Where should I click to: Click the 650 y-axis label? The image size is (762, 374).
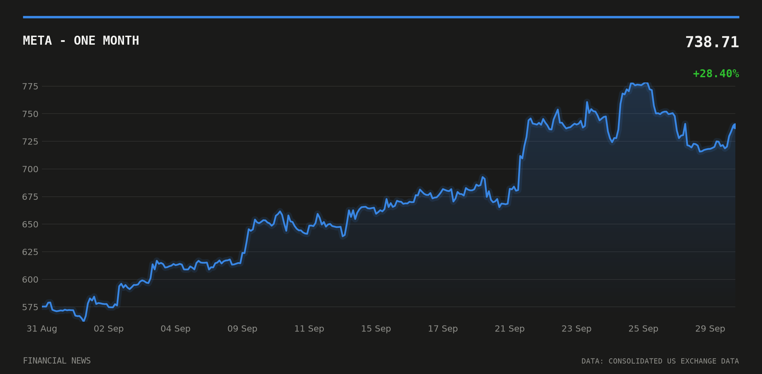(x=30, y=224)
